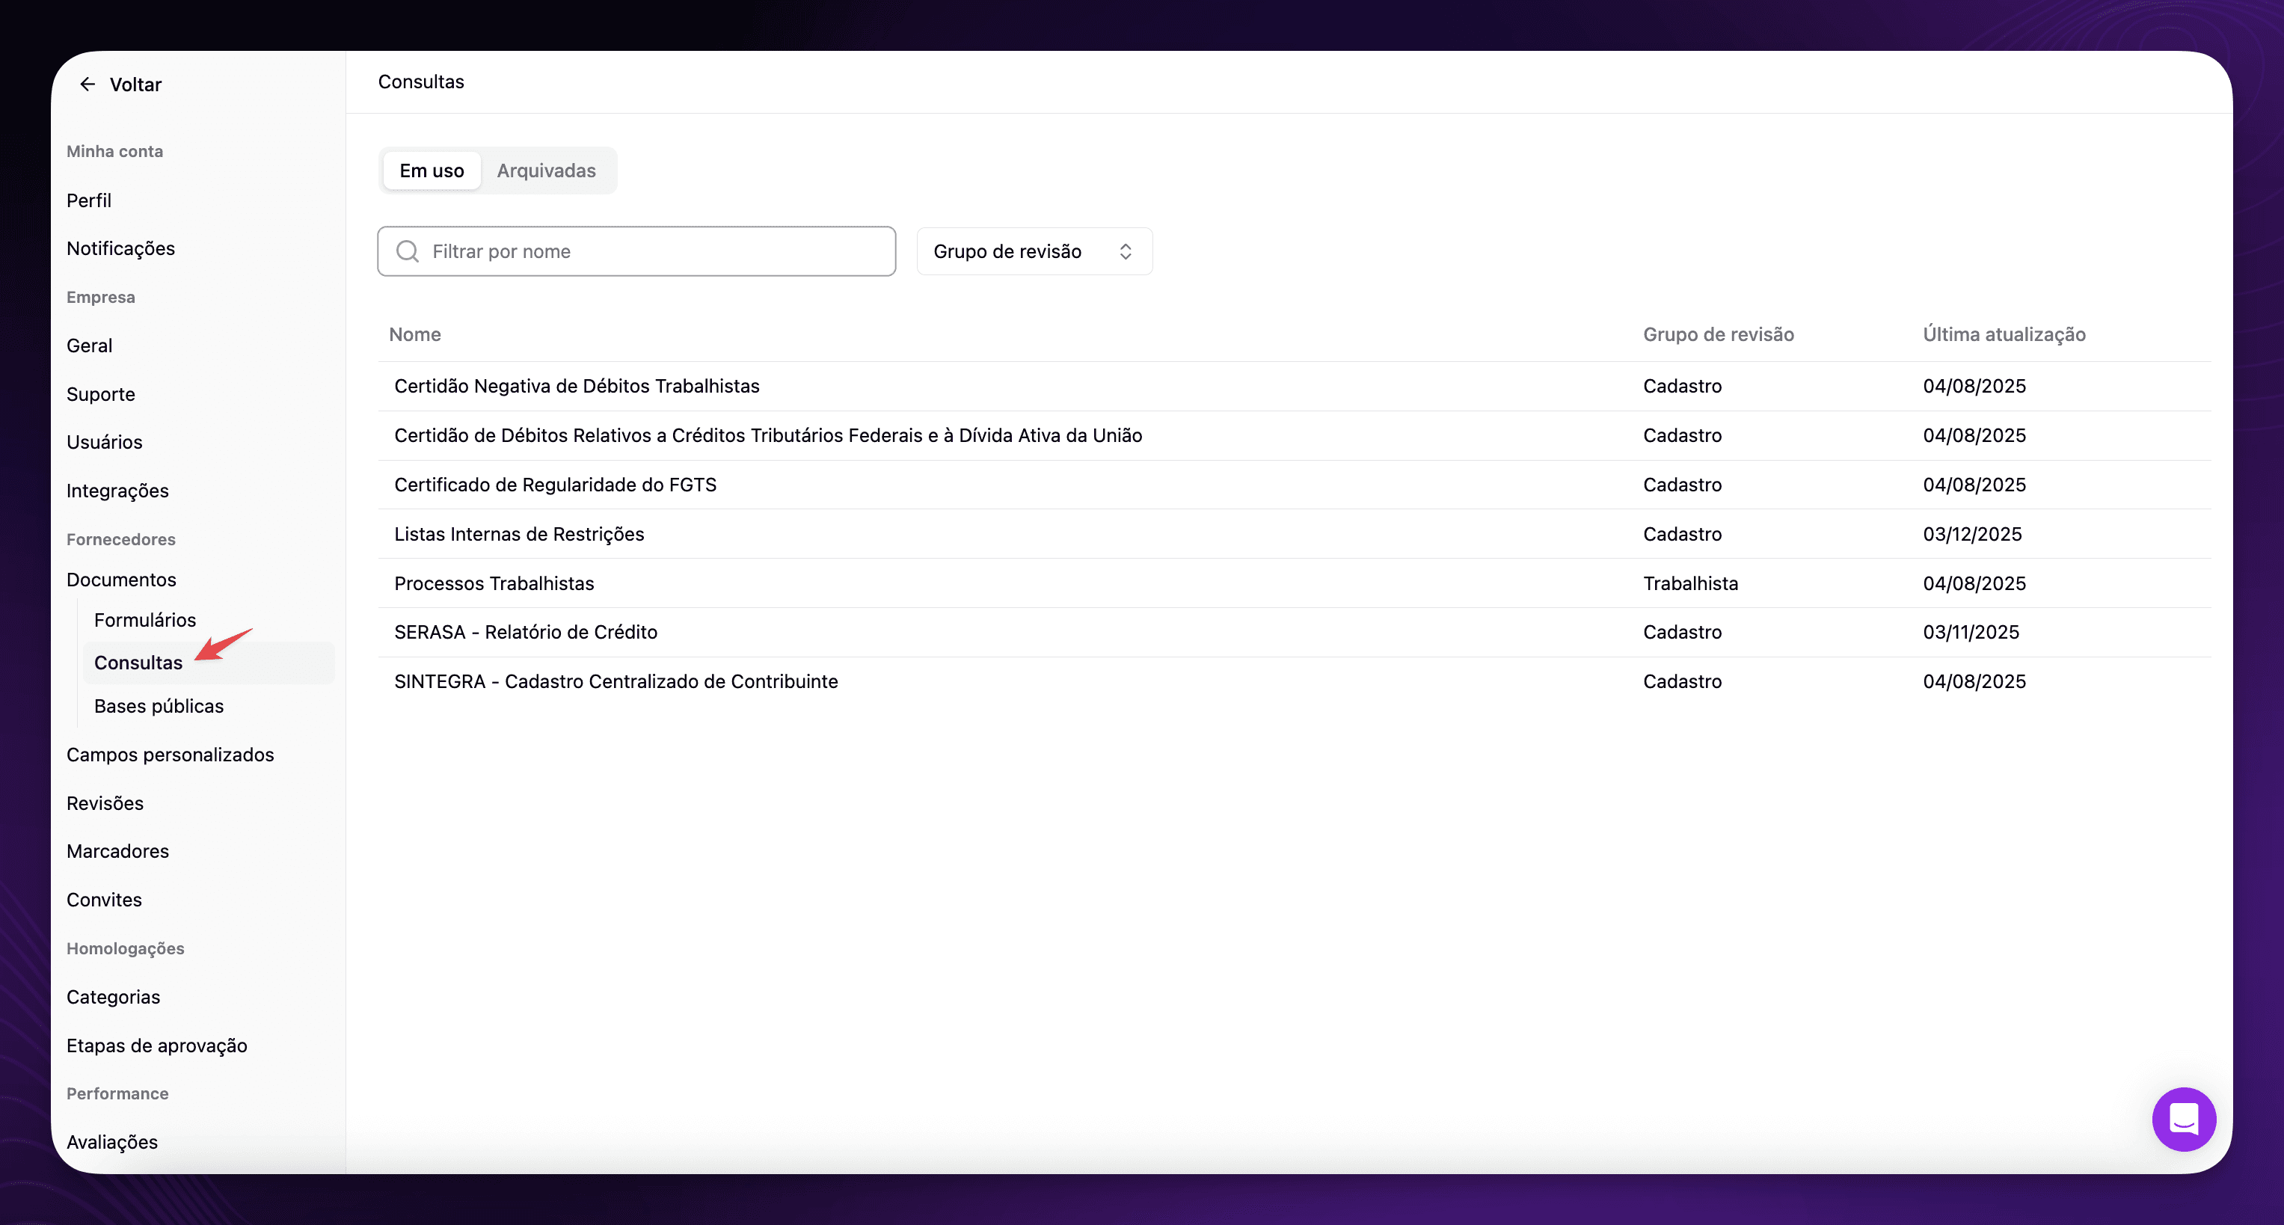This screenshot has width=2284, height=1225.
Task: Open Certidão Negativa de Débitos Trabalhistas row
Action: pos(577,387)
